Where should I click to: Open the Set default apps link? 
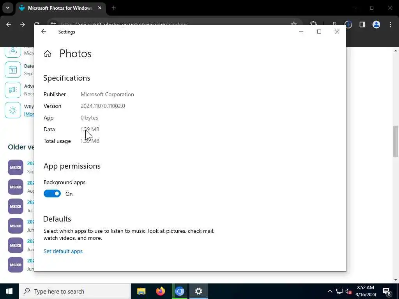[x=63, y=251]
